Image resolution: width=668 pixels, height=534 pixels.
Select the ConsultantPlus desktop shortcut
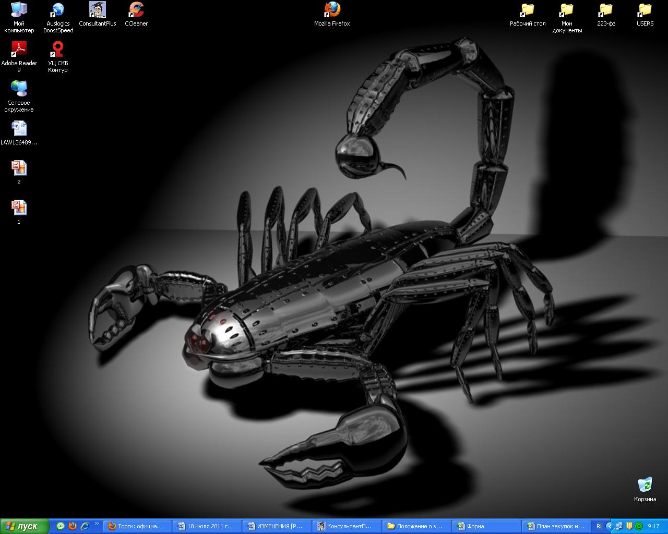pos(97,10)
